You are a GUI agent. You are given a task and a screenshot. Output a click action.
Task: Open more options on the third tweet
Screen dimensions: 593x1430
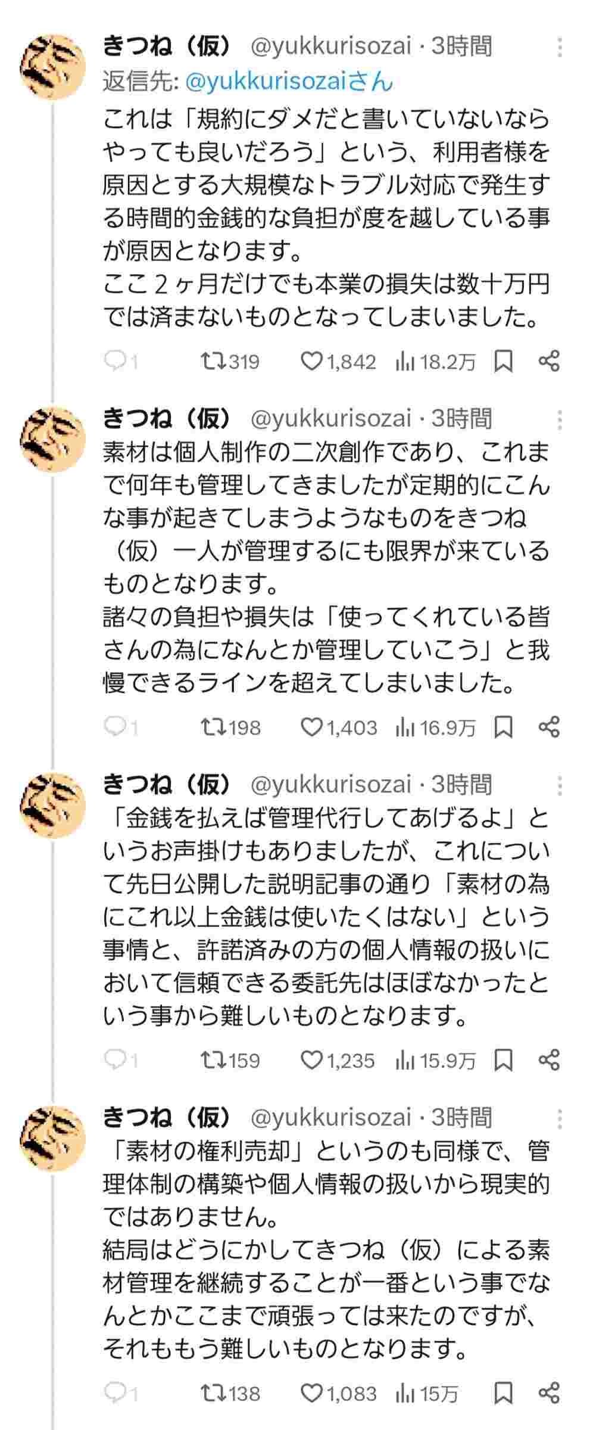[x=560, y=786]
